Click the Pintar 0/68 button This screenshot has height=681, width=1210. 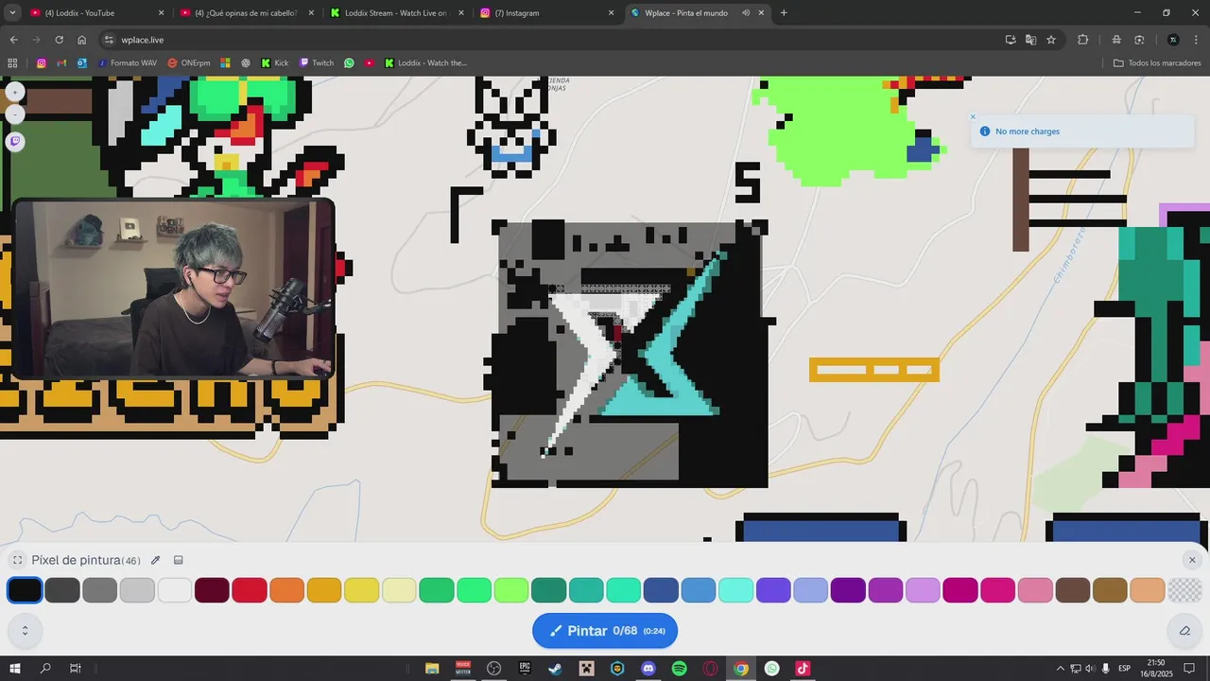(605, 631)
